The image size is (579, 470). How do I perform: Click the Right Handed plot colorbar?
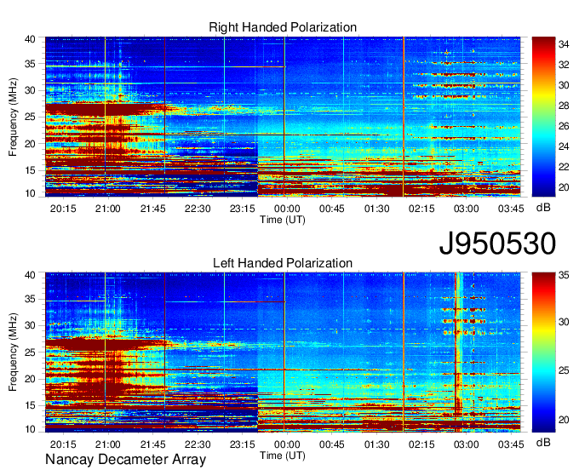[x=543, y=117]
